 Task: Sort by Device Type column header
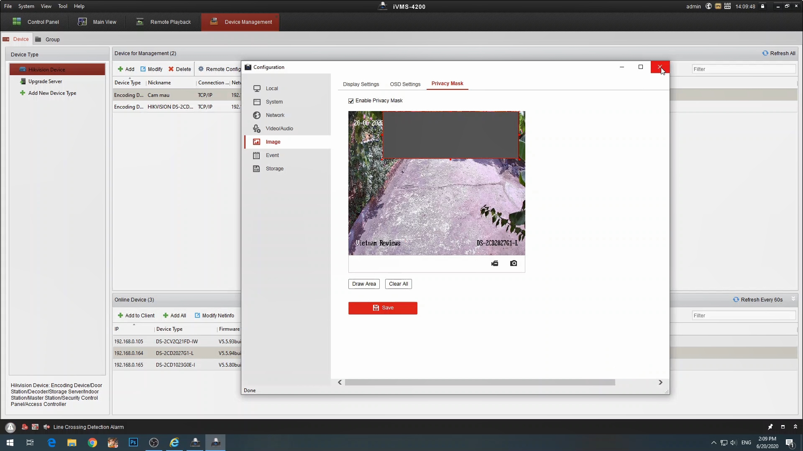(x=128, y=83)
